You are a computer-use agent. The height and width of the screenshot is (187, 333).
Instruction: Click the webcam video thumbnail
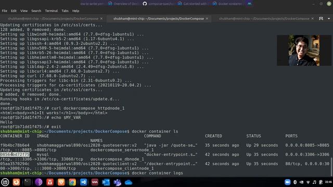(x=304, y=50)
